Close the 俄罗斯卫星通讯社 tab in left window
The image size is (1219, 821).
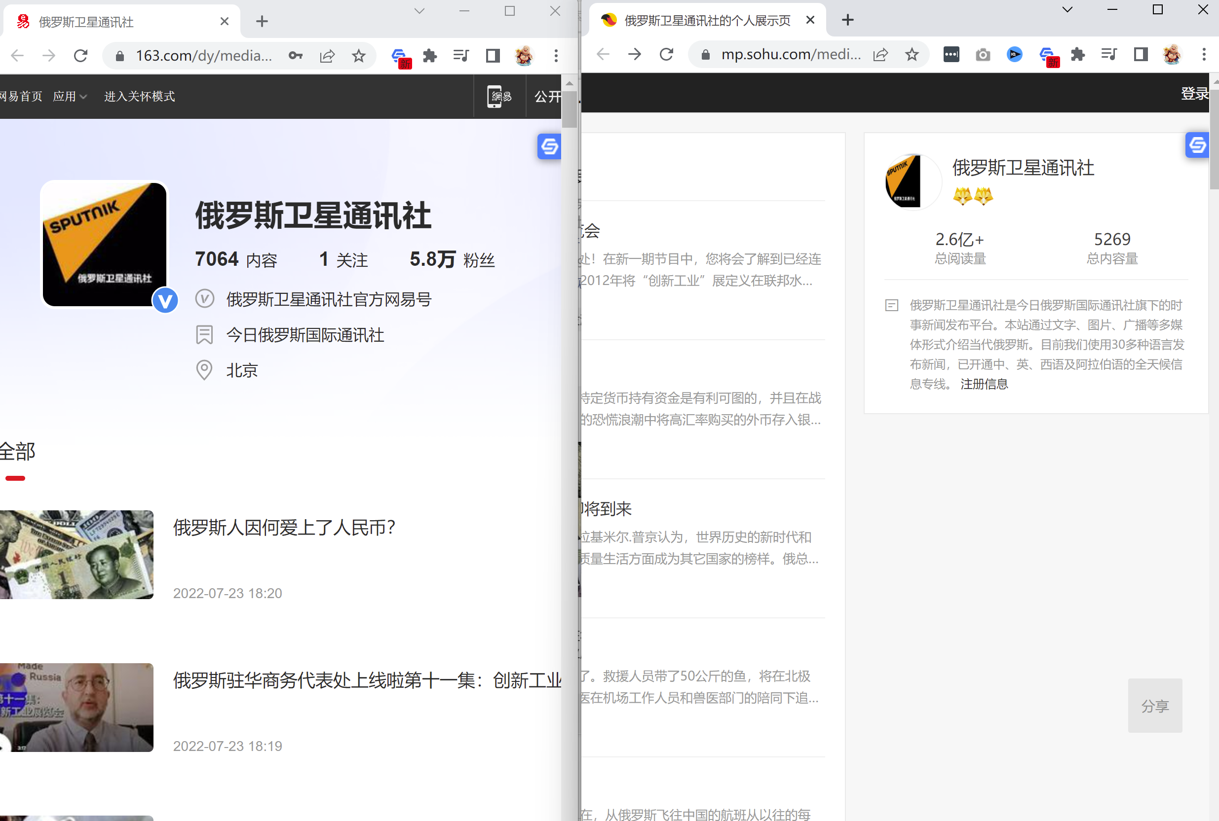coord(224,22)
